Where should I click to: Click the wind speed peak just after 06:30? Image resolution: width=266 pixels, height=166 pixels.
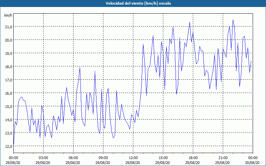pos(80,68)
